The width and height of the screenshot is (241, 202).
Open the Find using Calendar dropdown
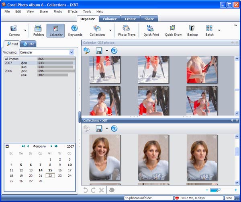71,52
